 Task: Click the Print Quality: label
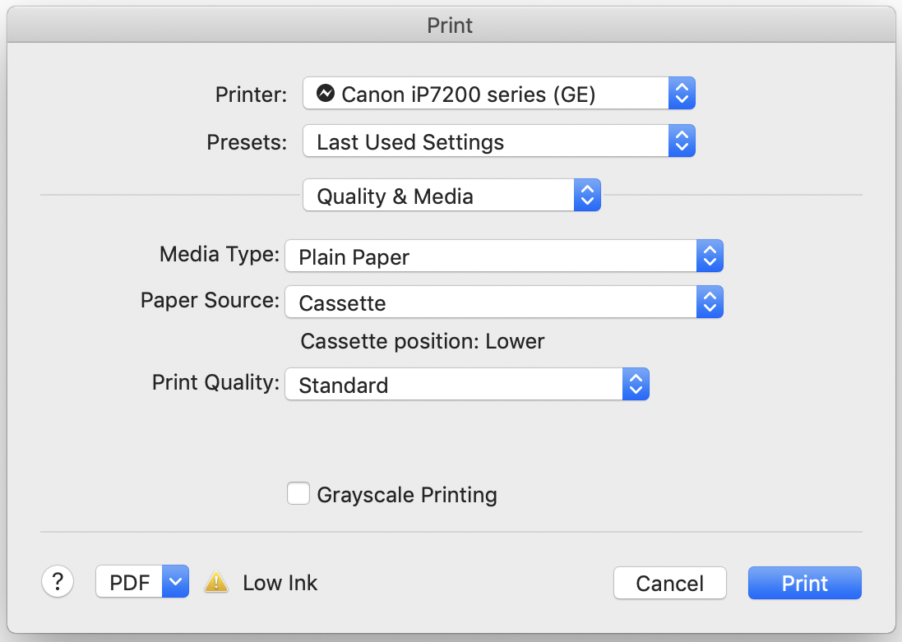(x=215, y=382)
